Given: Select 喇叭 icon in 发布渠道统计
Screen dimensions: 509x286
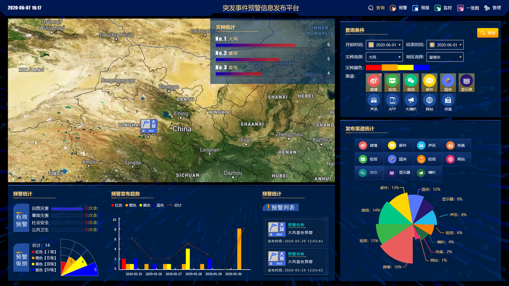Looking at the screenshot, I should point(421,173).
